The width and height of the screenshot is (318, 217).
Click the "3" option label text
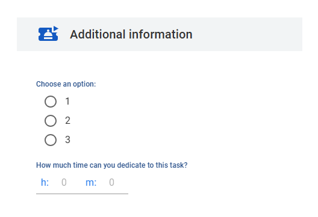coord(67,139)
